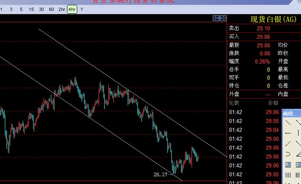The image size is (301, 184).
Task: Choose the 30-minute period tab
Action: pos(41,9)
